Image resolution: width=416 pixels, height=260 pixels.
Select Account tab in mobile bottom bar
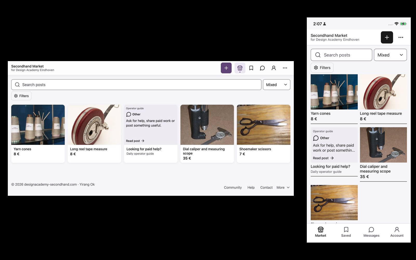coord(397,232)
